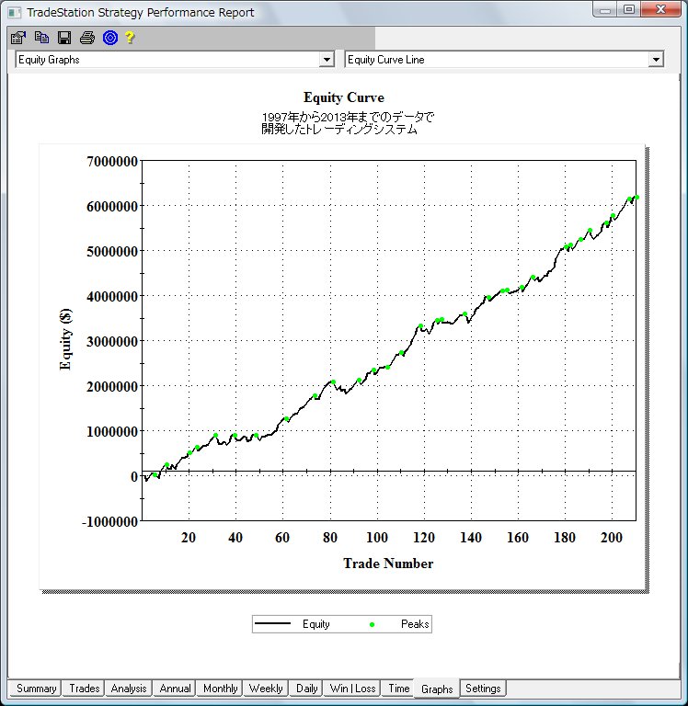688x706 pixels.
Task: View the Monthly tab
Action: [x=220, y=689]
